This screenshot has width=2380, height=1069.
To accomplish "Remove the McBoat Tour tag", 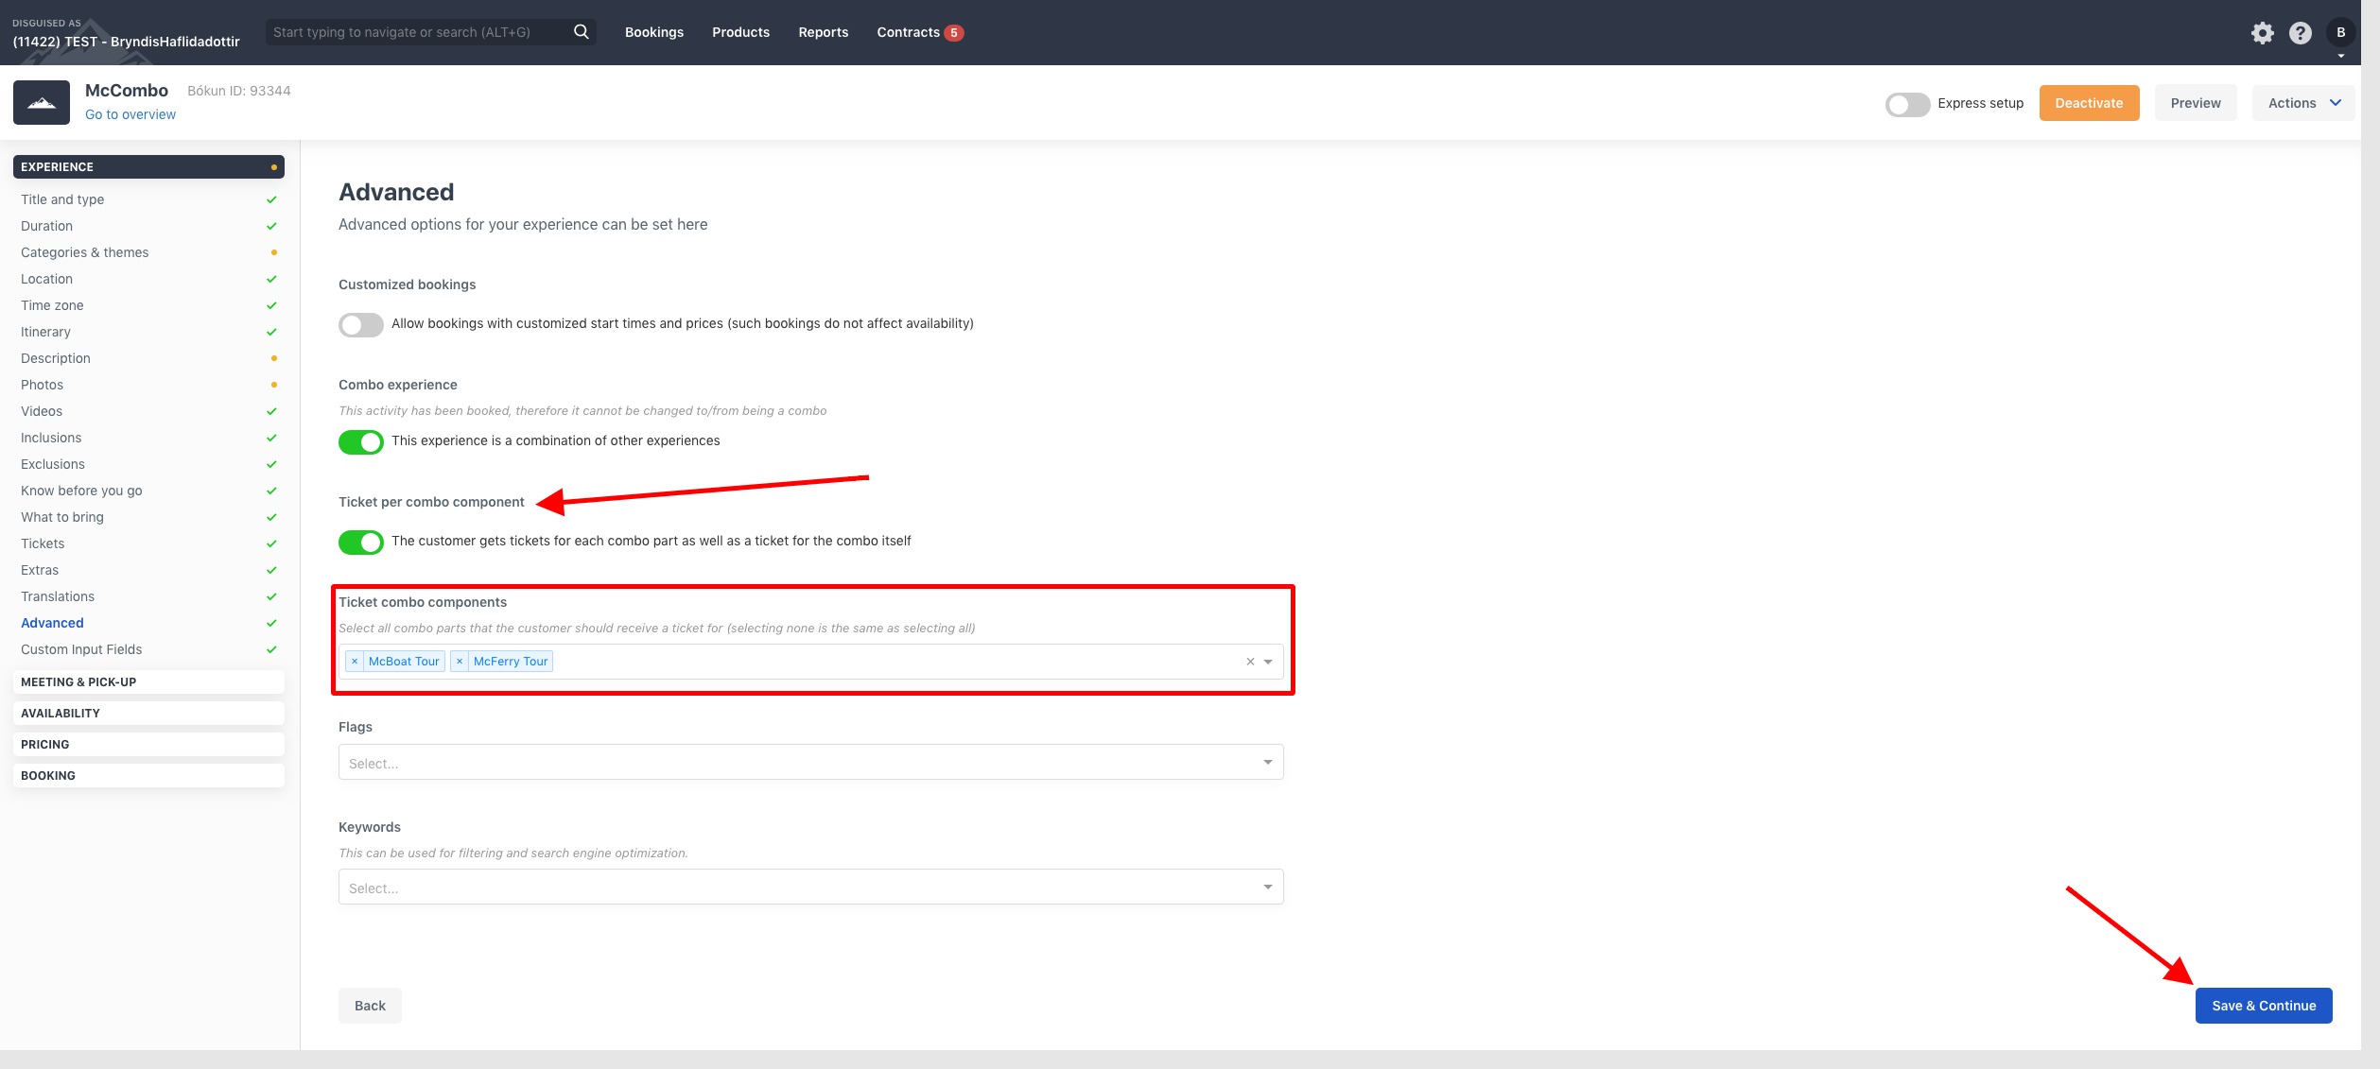I will tap(356, 661).
